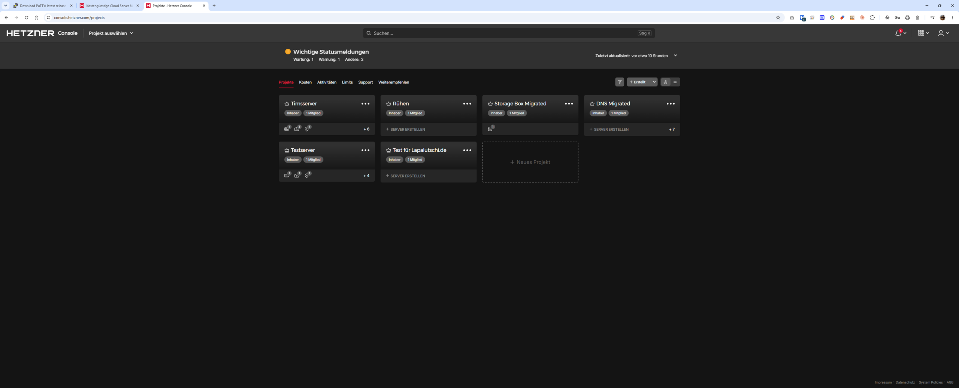The height and width of the screenshot is (388, 959).
Task: Switch to the Support tab
Action: click(365, 82)
